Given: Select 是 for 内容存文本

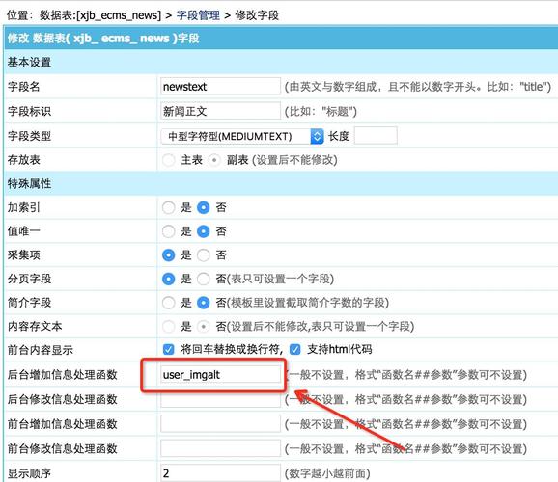Looking at the screenshot, I should point(168,326).
